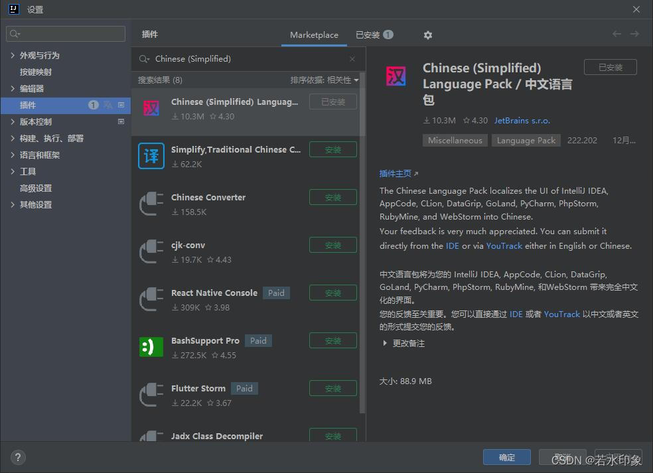Open the help question mark button
Viewport: 653px width, 473px height.
(x=17, y=458)
